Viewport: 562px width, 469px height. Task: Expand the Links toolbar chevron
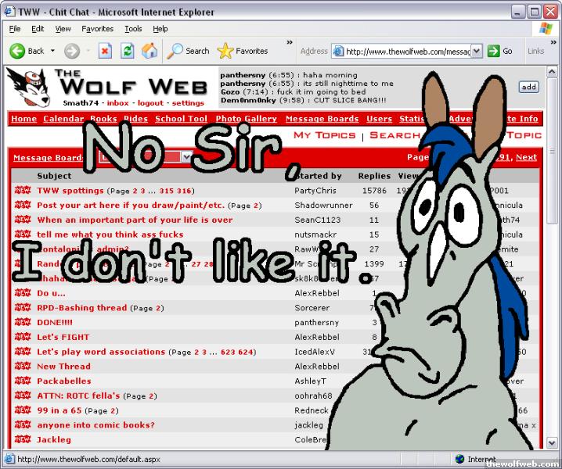pos(551,42)
